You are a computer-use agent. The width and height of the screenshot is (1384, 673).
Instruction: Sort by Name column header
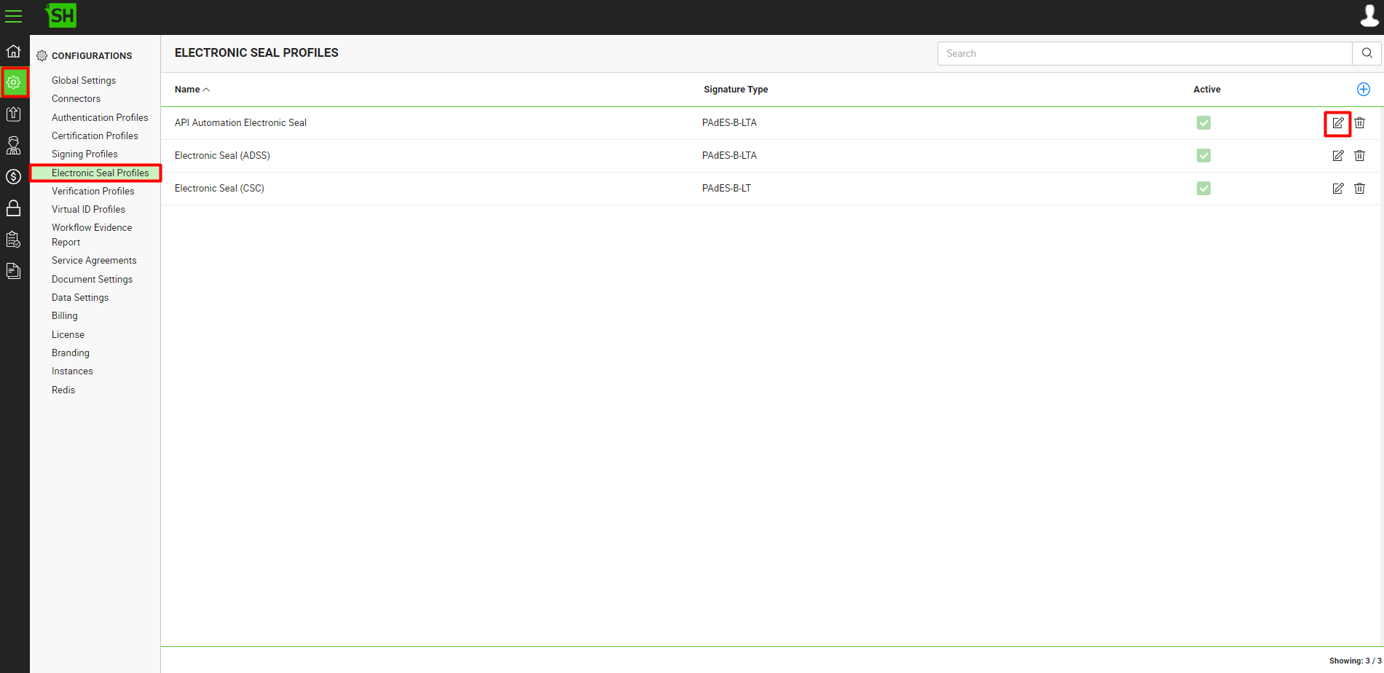[192, 90]
